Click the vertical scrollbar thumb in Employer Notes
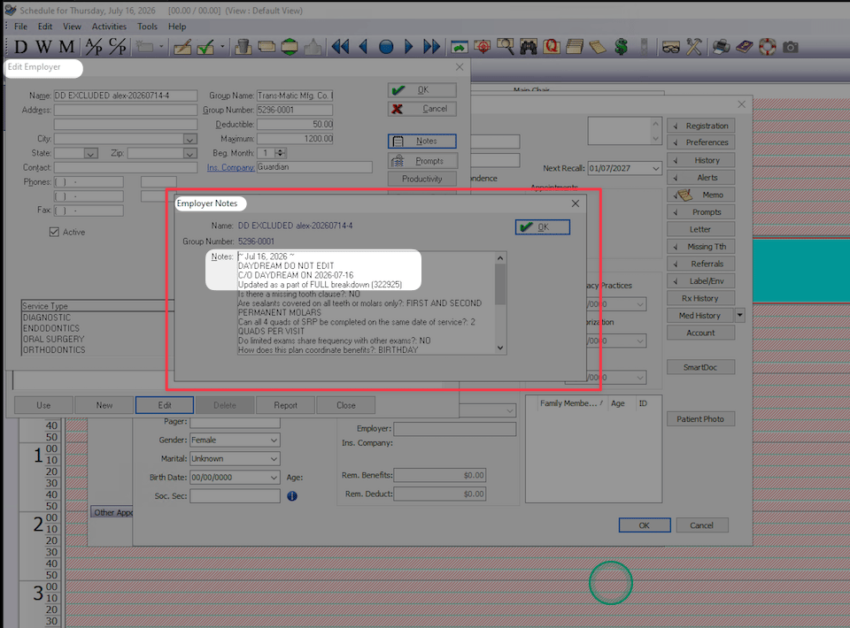 tap(499, 284)
